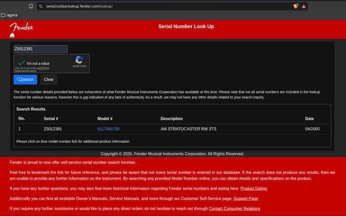Image resolution: width=346 pixels, height=216 pixels.
Task: Click the browser address bar URL
Action: (x=80, y=6)
